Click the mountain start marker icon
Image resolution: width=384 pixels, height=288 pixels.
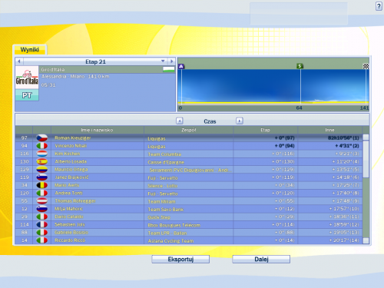[x=181, y=67]
